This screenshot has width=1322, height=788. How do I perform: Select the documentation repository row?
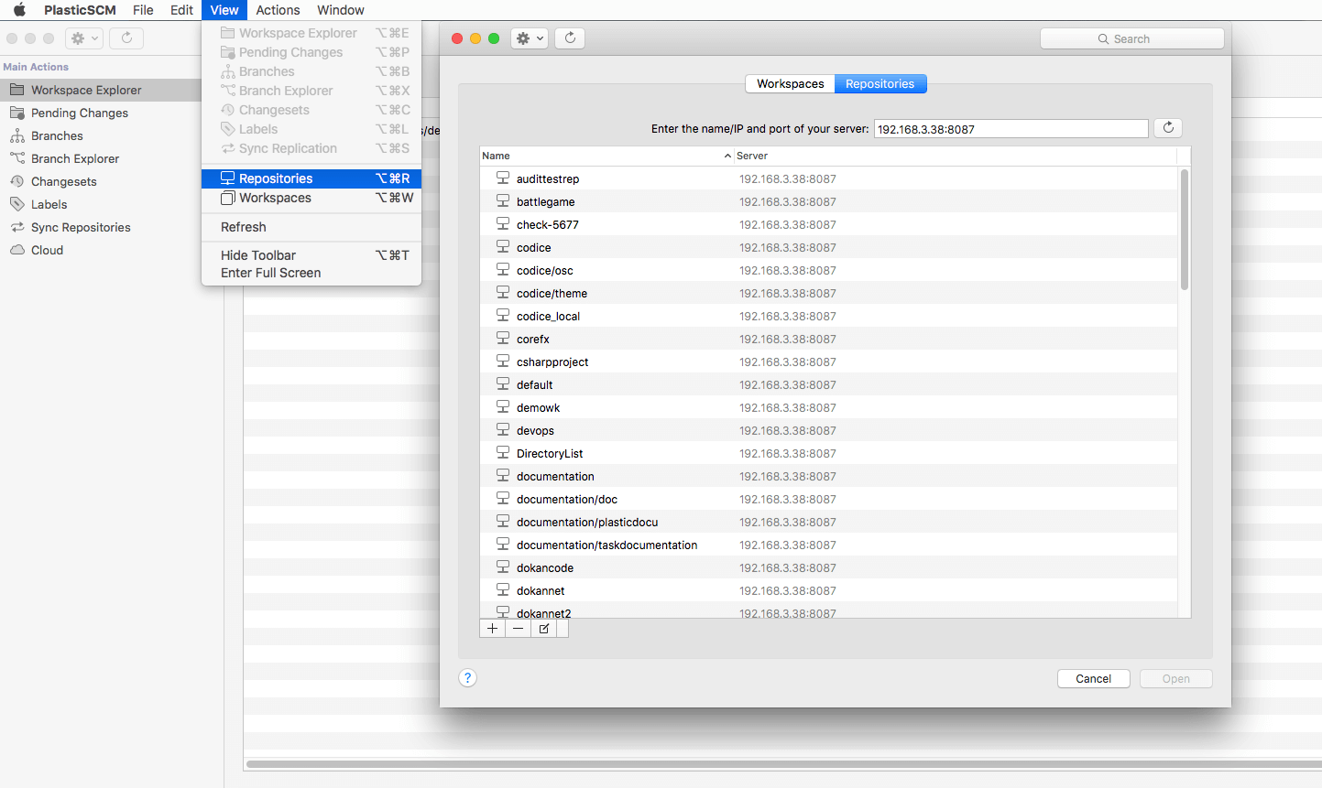(x=828, y=476)
